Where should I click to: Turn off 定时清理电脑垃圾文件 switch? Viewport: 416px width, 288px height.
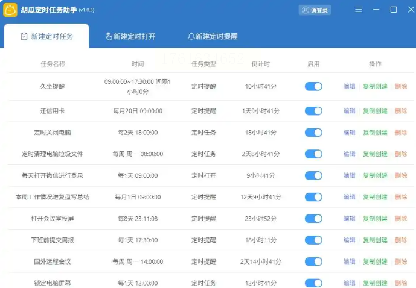313,154
